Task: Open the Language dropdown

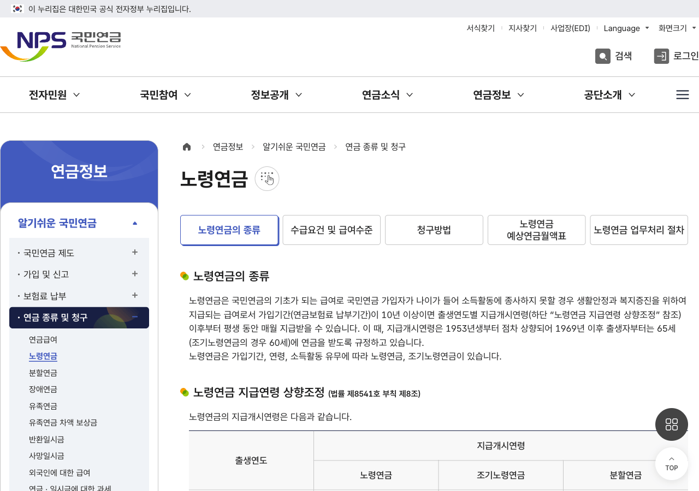Action: coord(626,28)
